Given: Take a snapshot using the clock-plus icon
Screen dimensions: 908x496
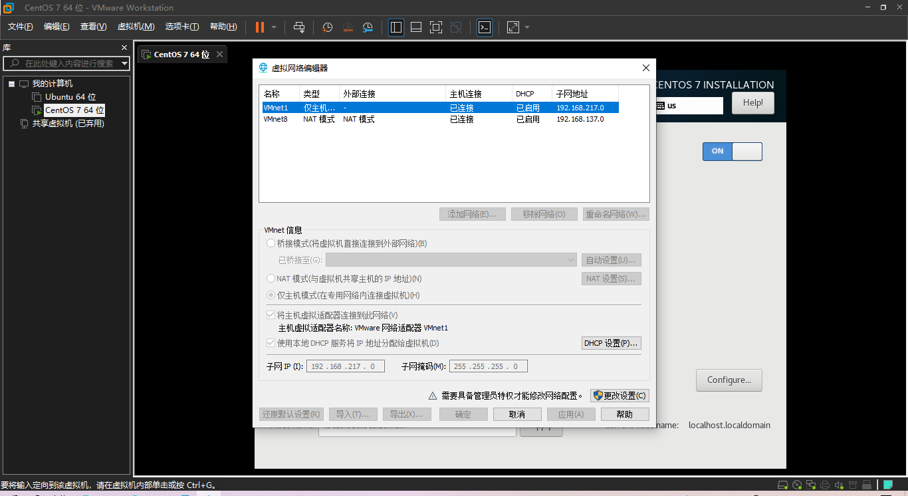Looking at the screenshot, I should [328, 27].
